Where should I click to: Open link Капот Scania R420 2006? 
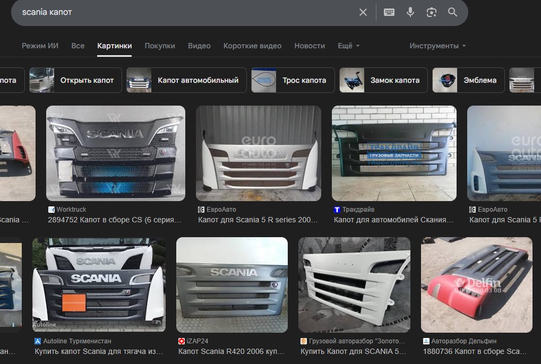click(x=231, y=352)
